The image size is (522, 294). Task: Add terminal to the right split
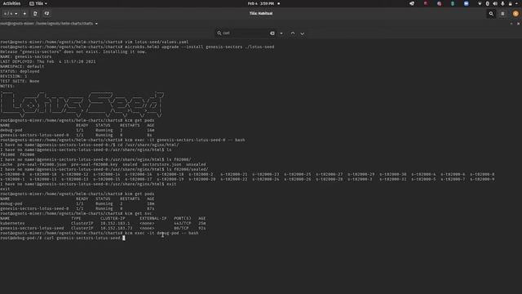(35, 14)
